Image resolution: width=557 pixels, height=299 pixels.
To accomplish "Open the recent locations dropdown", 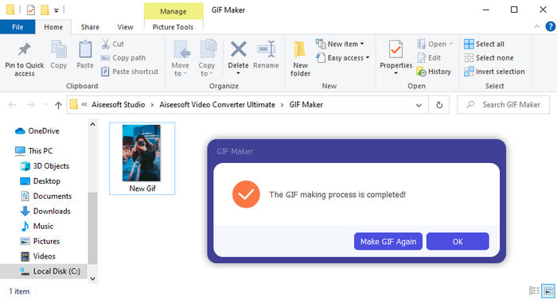I will (45, 105).
